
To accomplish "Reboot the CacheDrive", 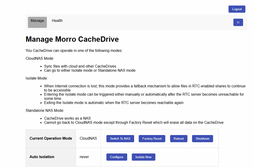I will pyautogui.click(x=179, y=139).
